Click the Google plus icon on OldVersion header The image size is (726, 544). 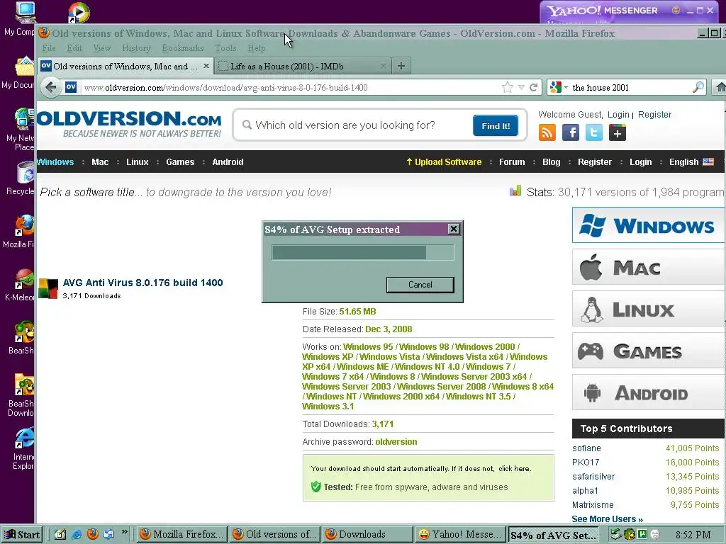pyautogui.click(x=618, y=132)
